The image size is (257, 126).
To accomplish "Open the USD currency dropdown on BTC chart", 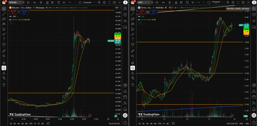I will coord(118,8).
